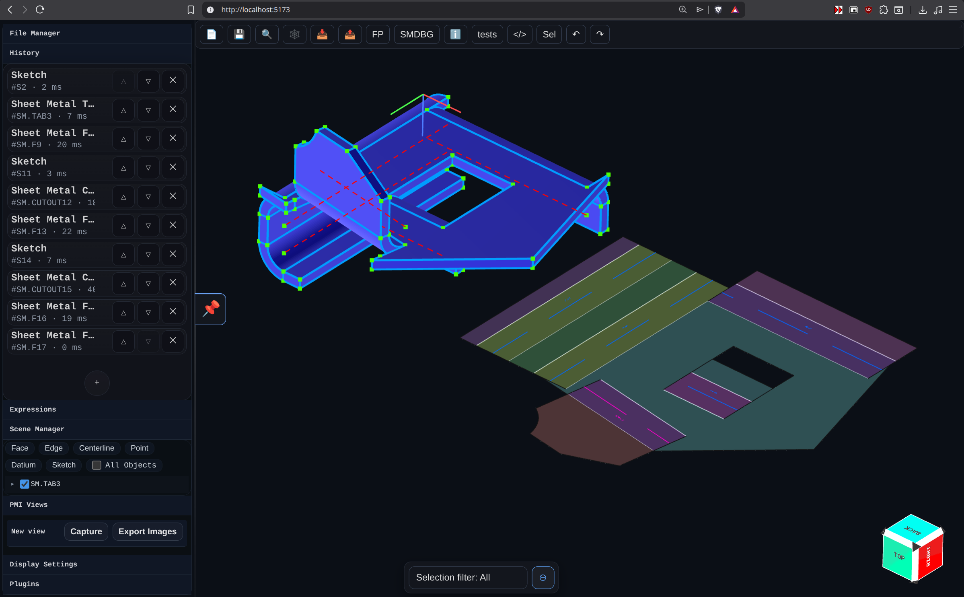Open the browser extensions puzzle icon
Screen dimensions: 964x597
[884, 10]
